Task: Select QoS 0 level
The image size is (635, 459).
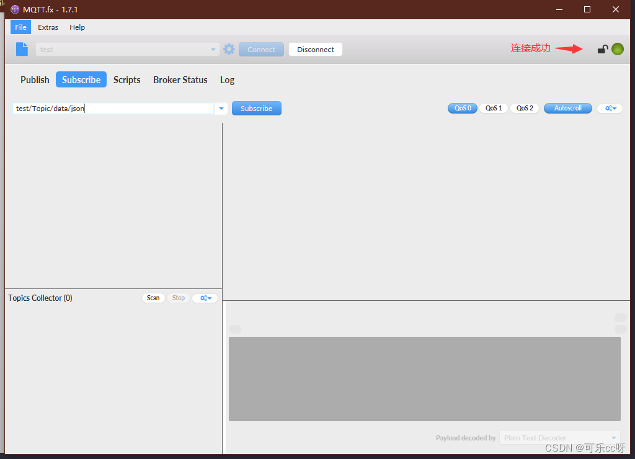Action: click(x=463, y=108)
